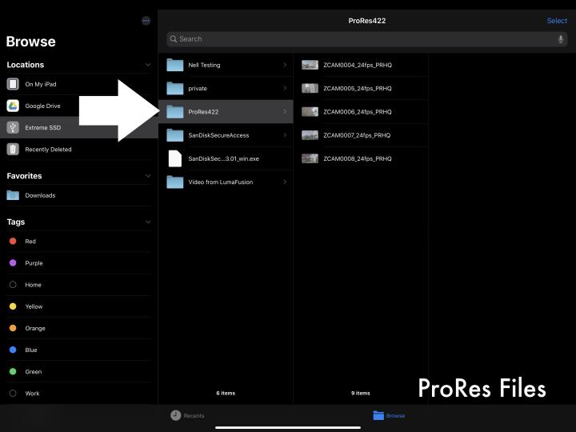
Task: Filter by the Orange tag dot
Action: (x=13, y=328)
